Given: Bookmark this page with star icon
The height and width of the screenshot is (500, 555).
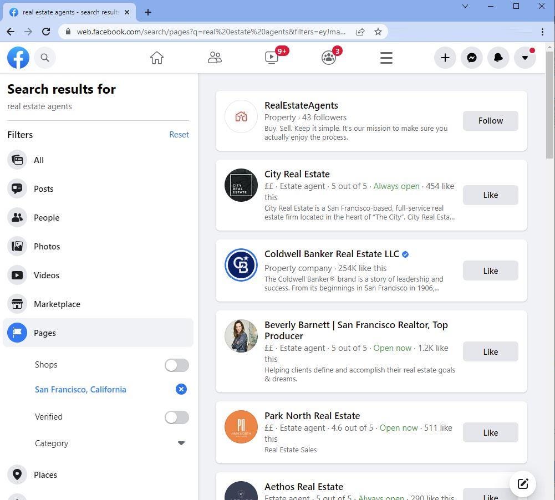Looking at the screenshot, I should [378, 32].
